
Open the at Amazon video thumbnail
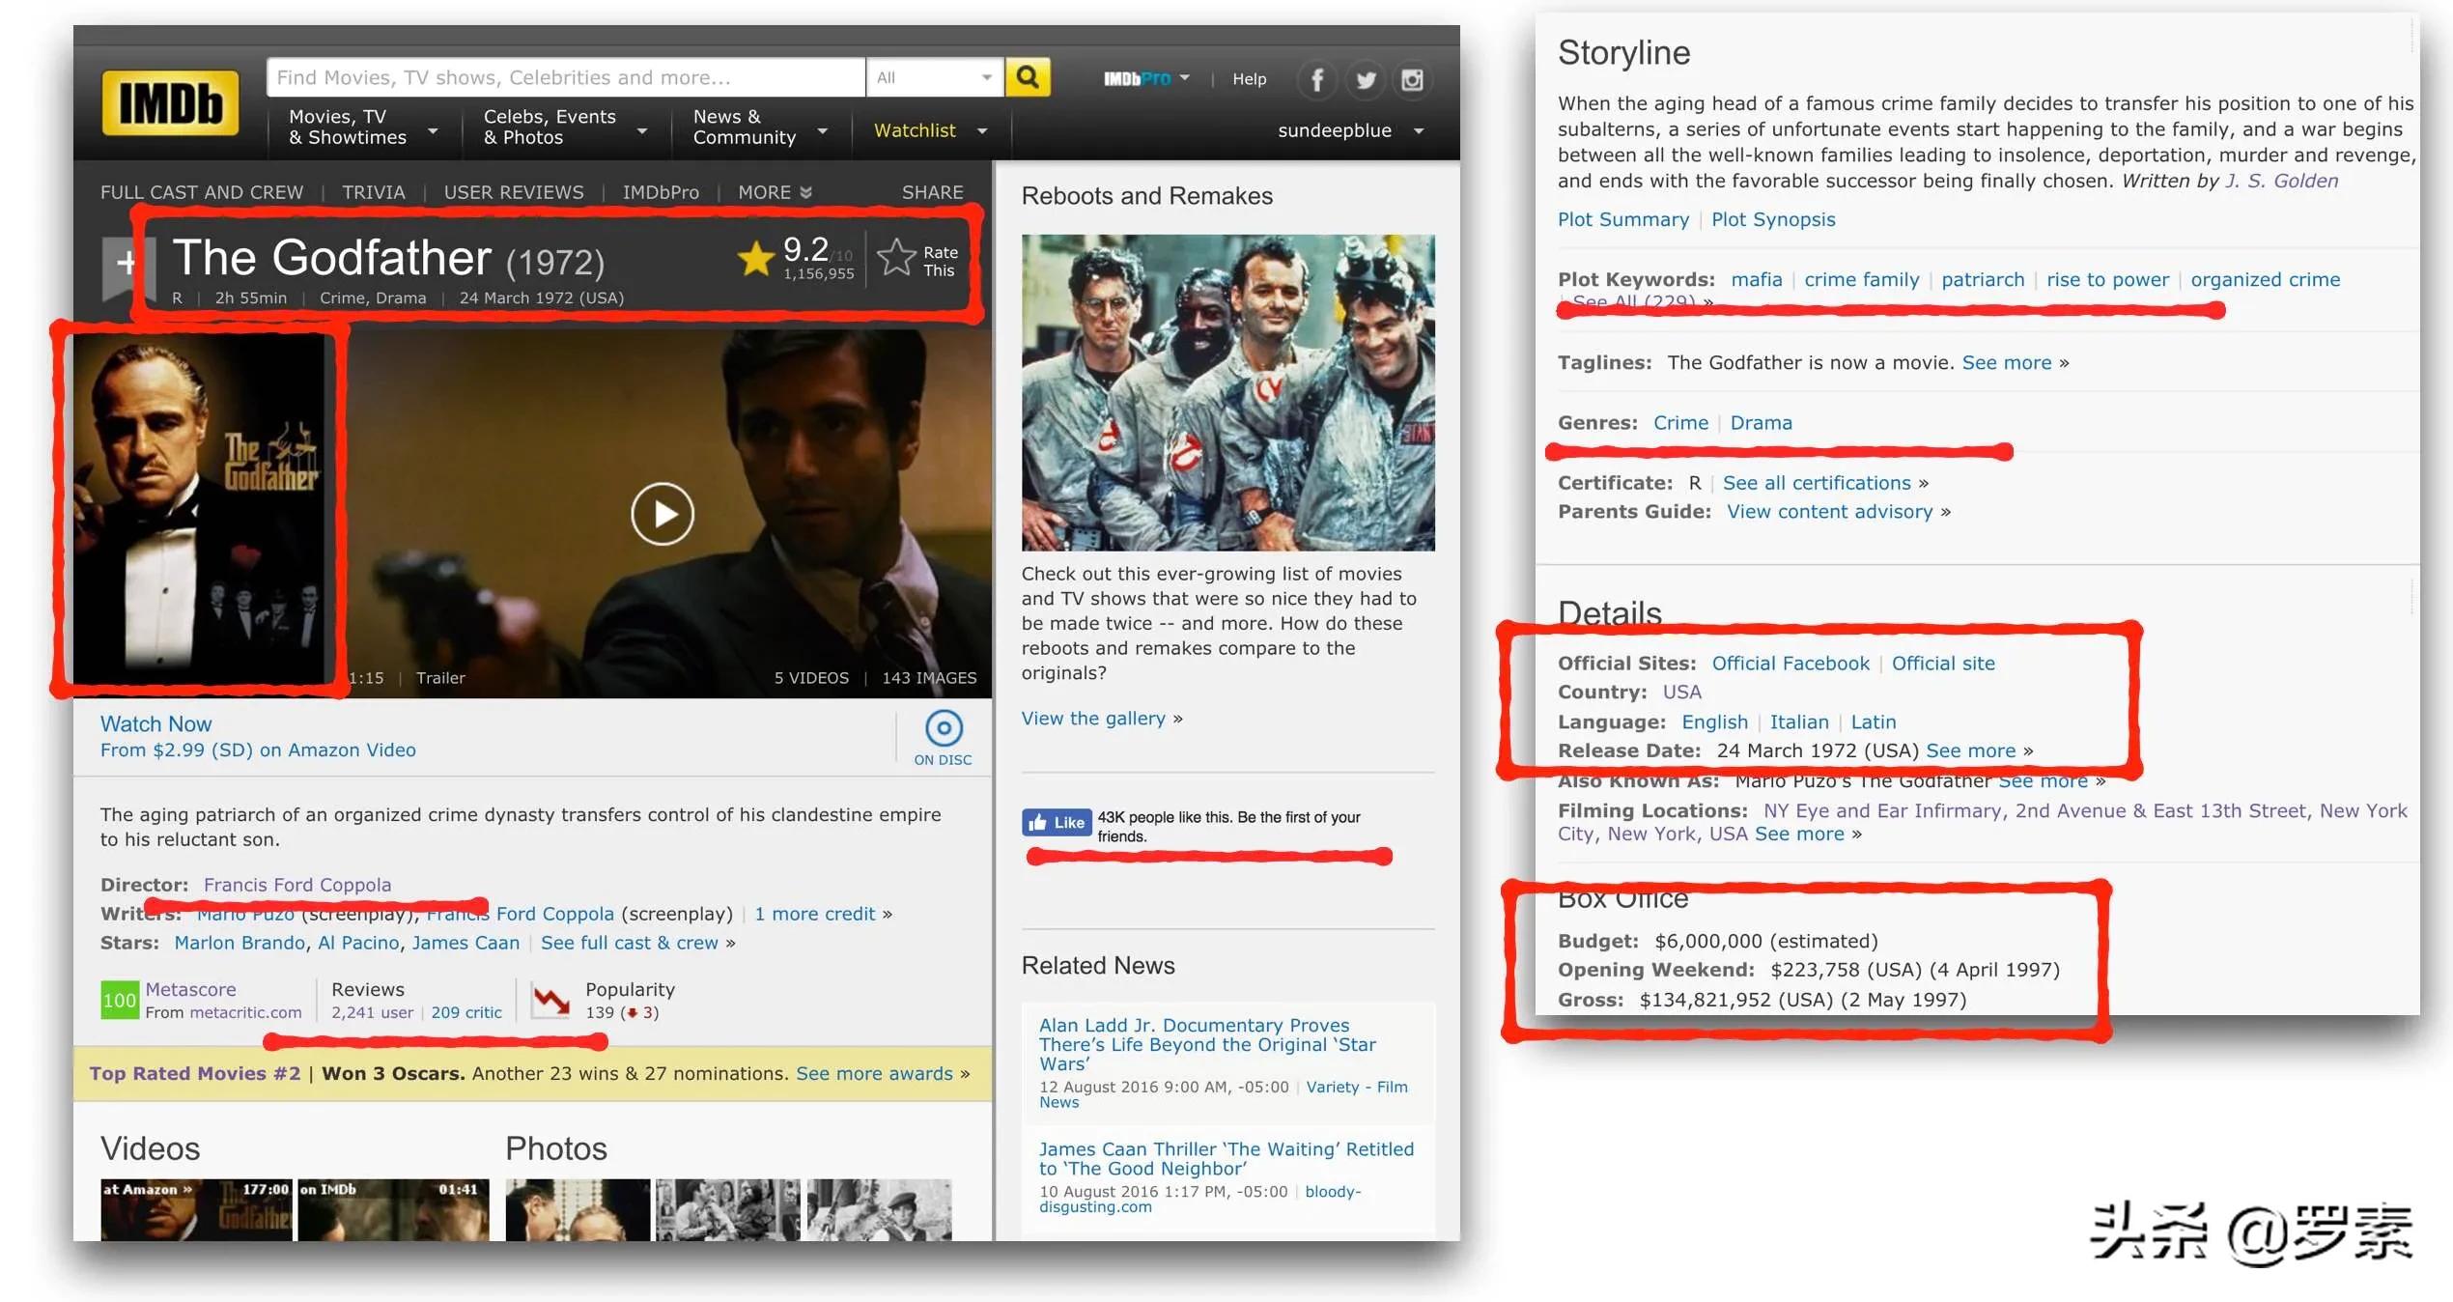[196, 1209]
